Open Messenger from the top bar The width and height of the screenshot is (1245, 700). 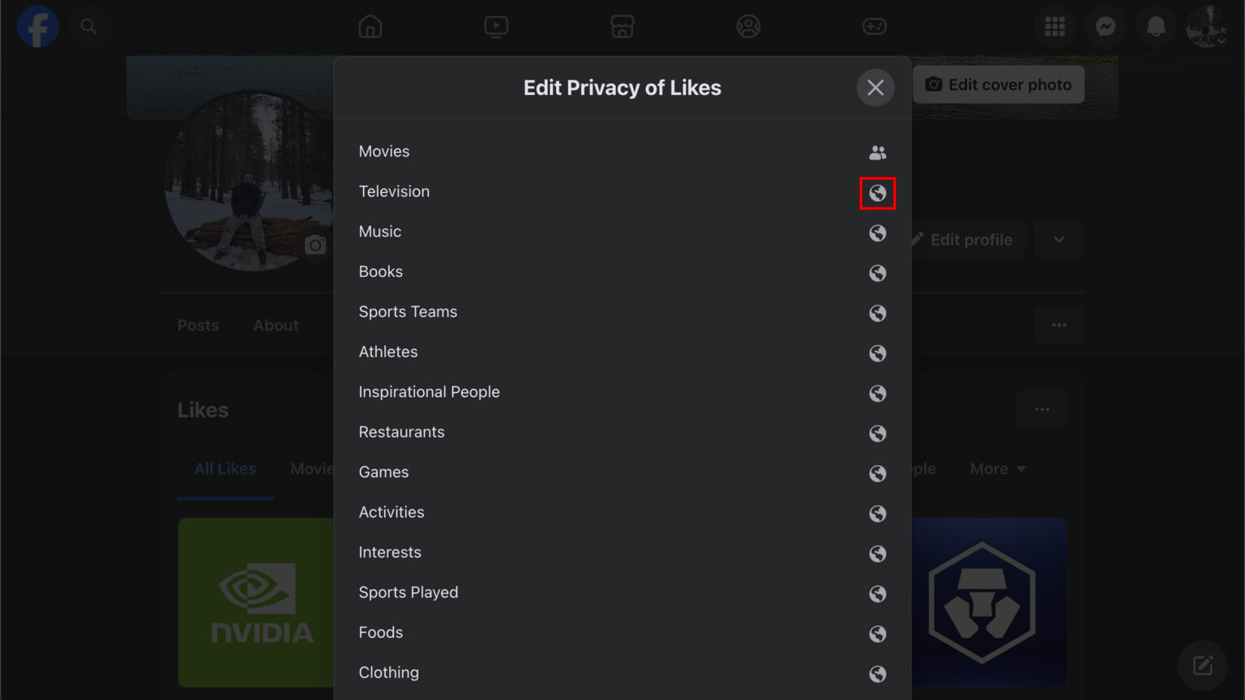(x=1106, y=26)
